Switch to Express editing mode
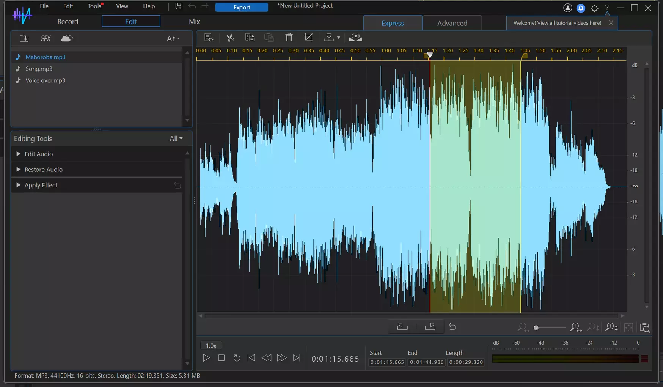Image resolution: width=663 pixels, height=387 pixels. (x=393, y=23)
